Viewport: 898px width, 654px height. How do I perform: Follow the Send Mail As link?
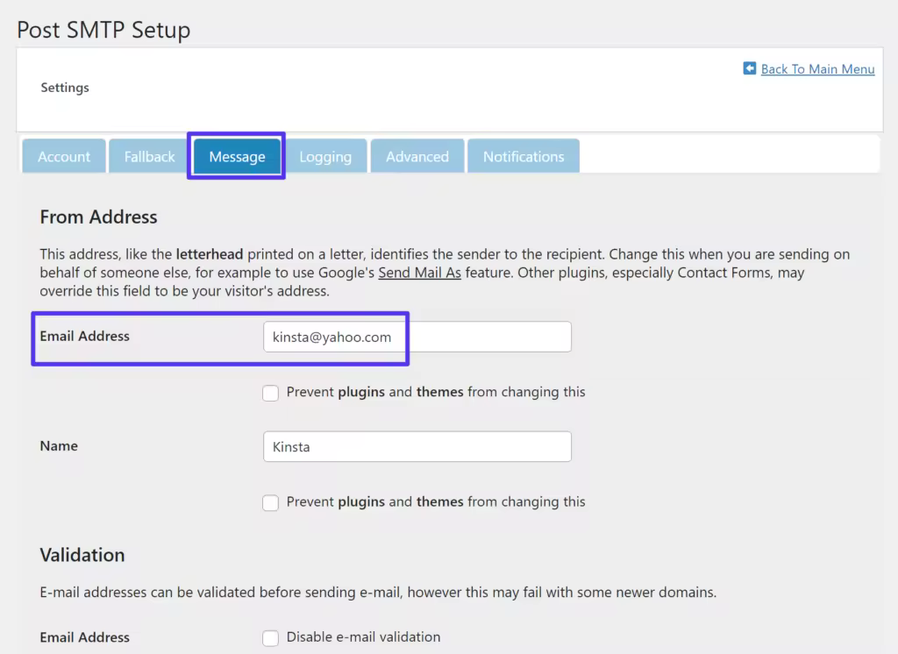click(419, 273)
